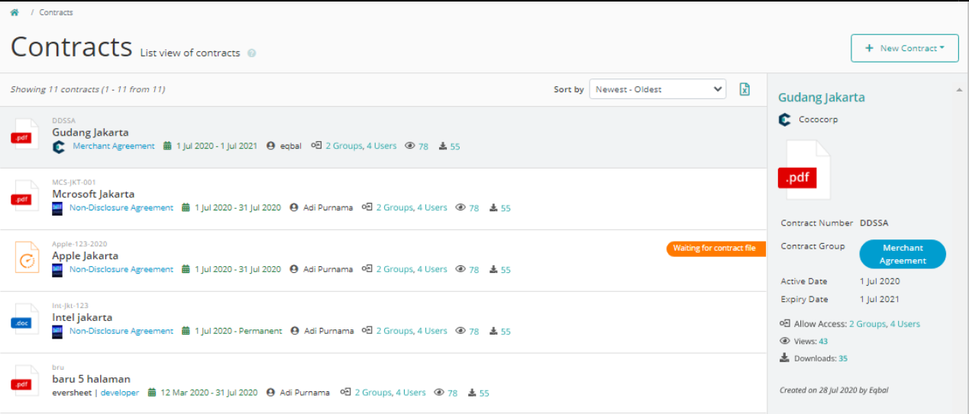
Task: Collapse detail panel with top arrow
Action: click(959, 90)
